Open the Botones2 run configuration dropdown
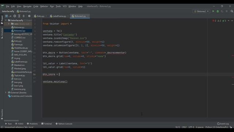 point(201,11)
